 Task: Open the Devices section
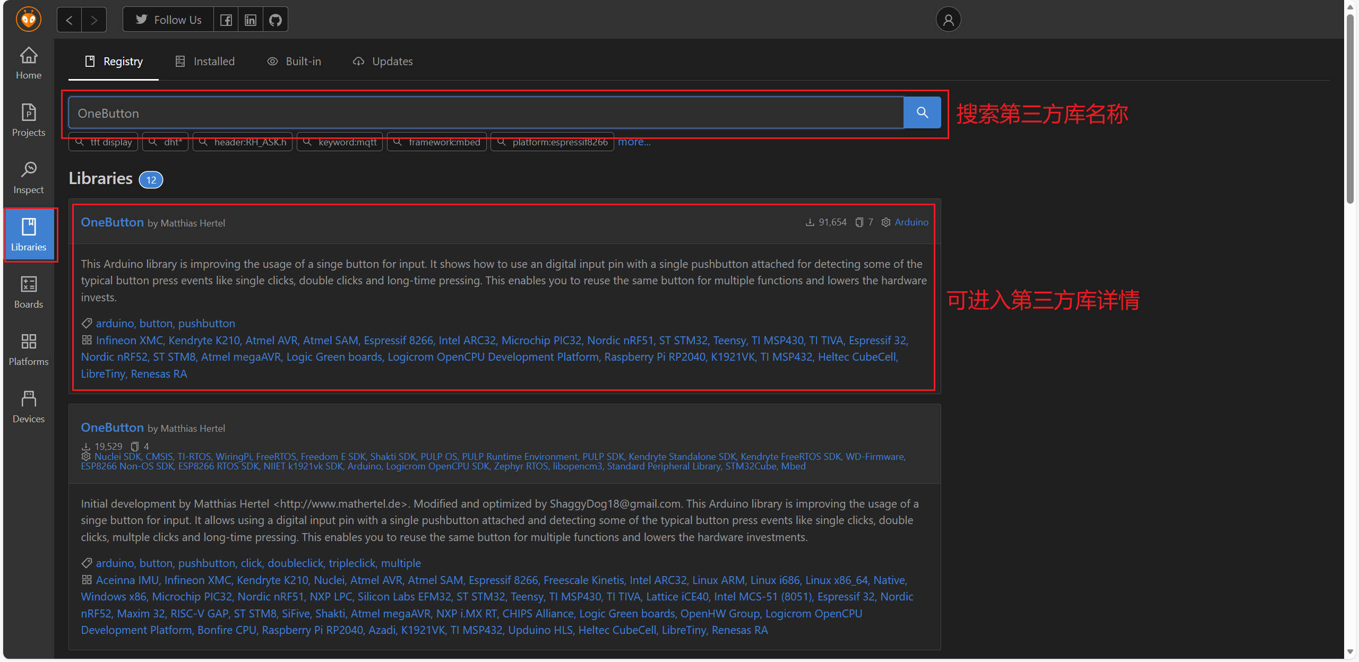click(x=29, y=406)
